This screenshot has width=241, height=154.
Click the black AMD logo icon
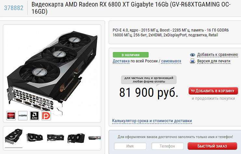point(34,116)
